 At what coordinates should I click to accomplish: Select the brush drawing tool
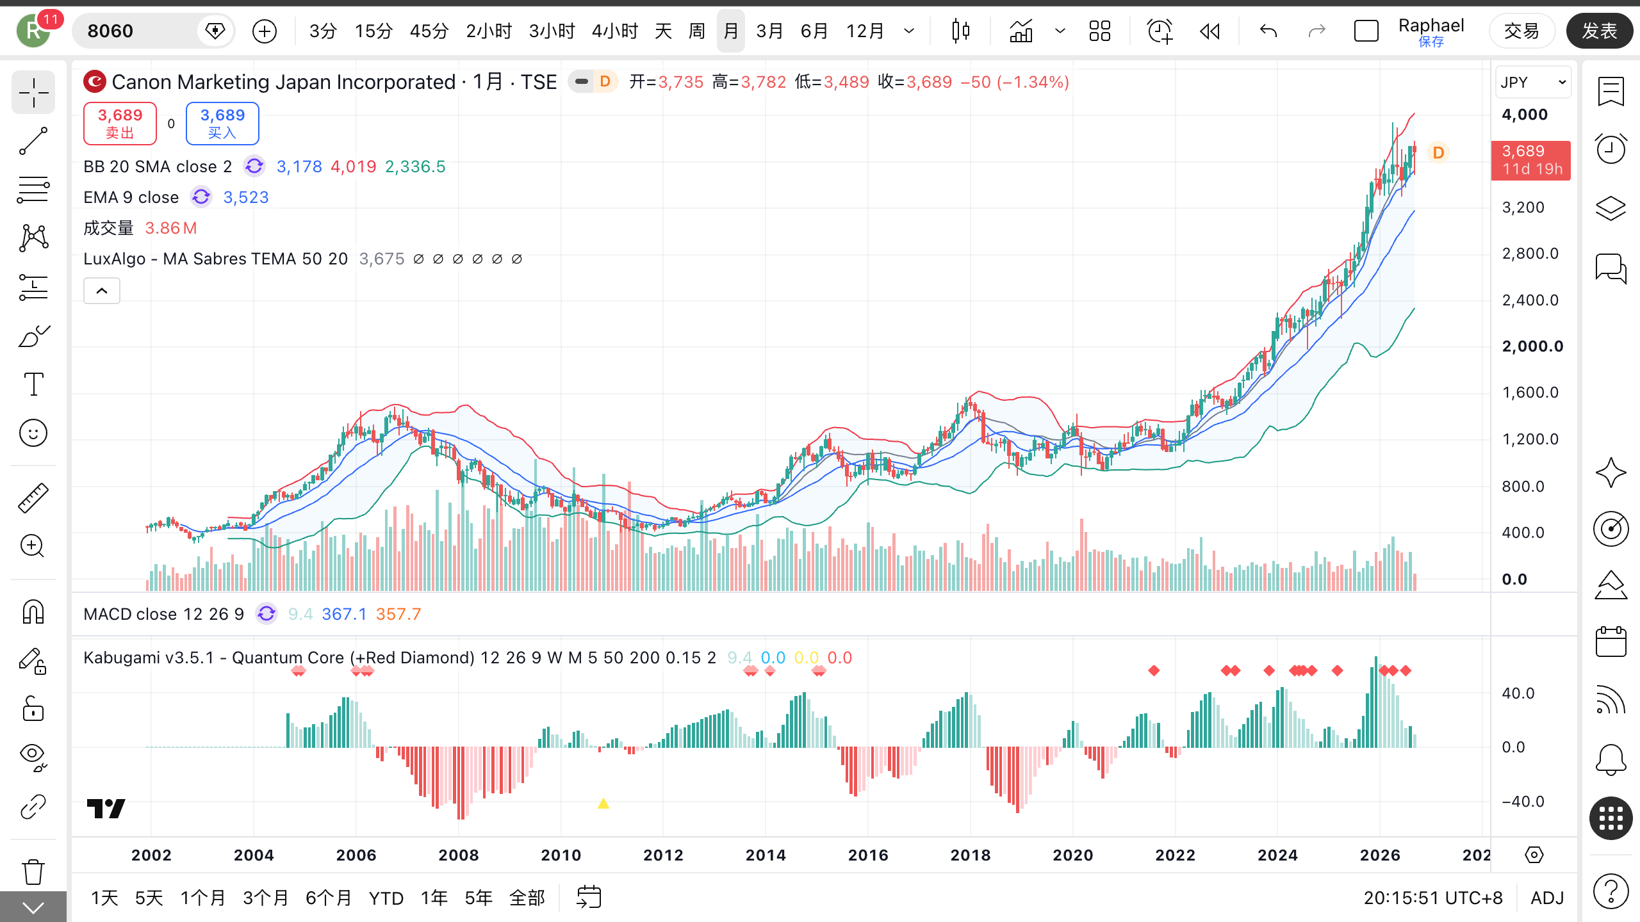[33, 336]
